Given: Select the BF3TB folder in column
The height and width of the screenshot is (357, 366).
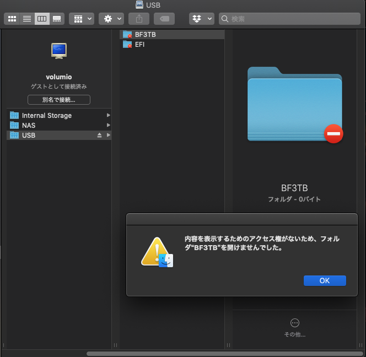Looking at the screenshot, I should 172,35.
